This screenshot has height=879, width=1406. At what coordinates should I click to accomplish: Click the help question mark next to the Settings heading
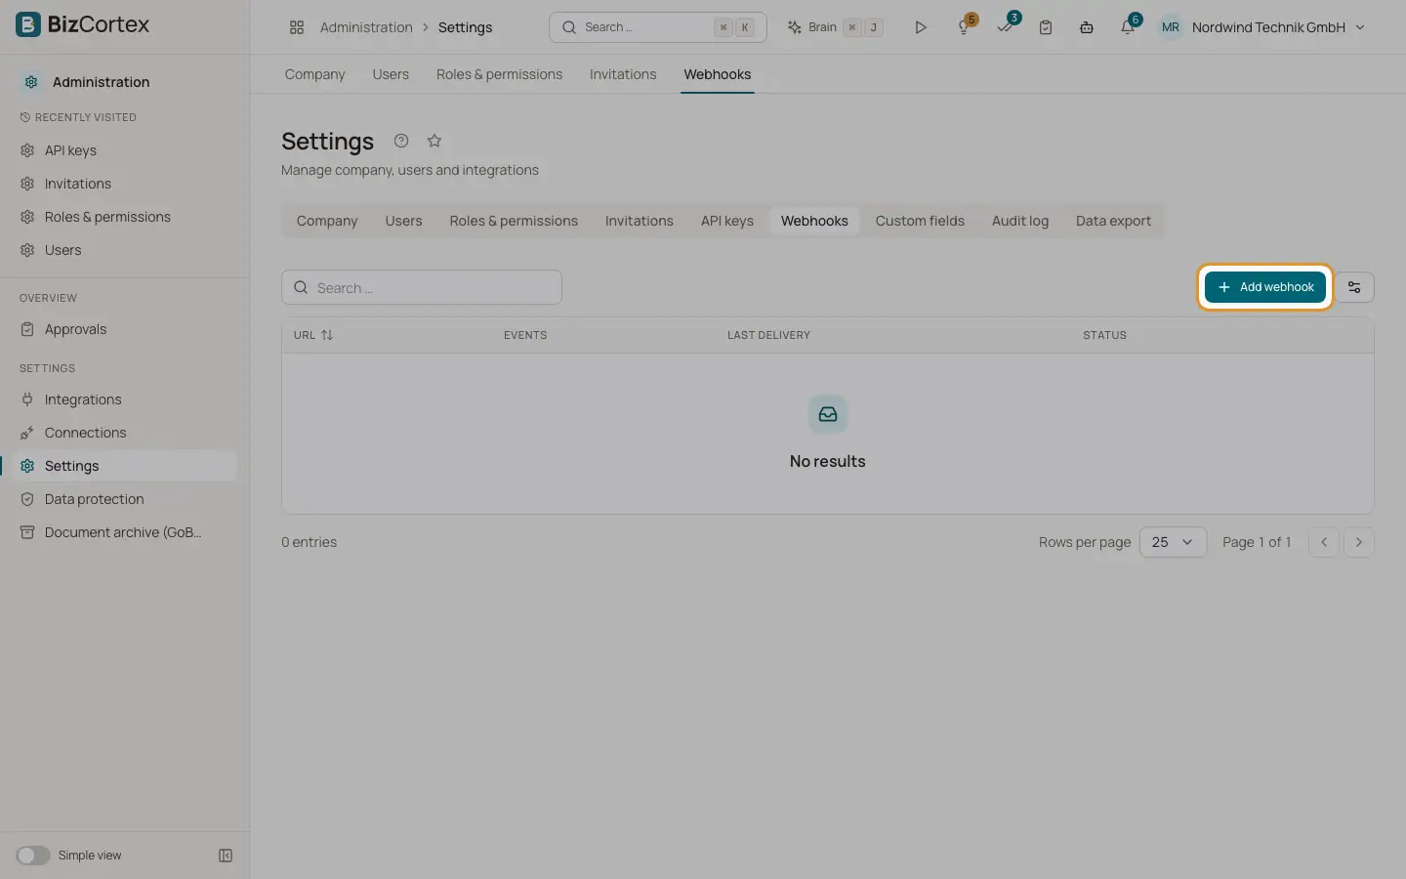pos(401,141)
